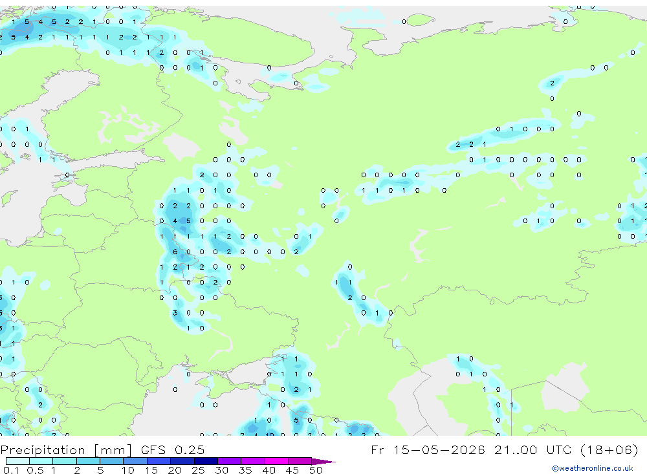Select the 45–50 mm dark magenta legend swatch
The width and height of the screenshot is (647, 474).
point(300,461)
